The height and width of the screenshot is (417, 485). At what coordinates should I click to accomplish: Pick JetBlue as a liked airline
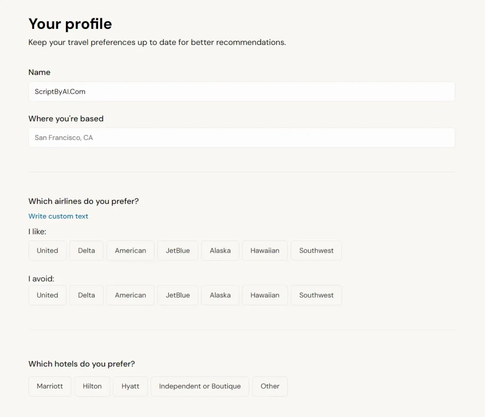pos(178,251)
